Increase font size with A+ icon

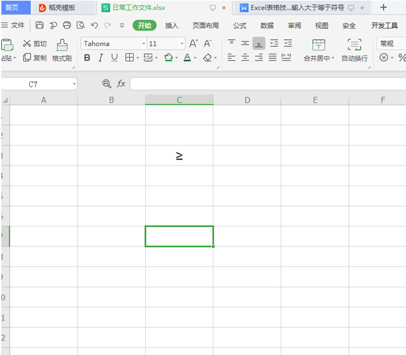pos(193,43)
